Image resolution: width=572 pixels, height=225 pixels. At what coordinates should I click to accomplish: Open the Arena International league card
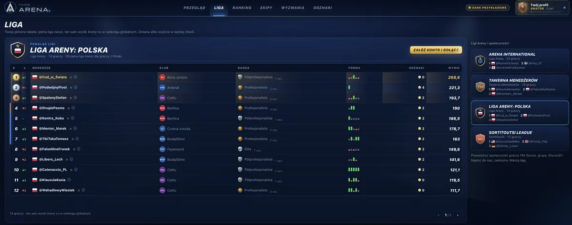pos(520,61)
